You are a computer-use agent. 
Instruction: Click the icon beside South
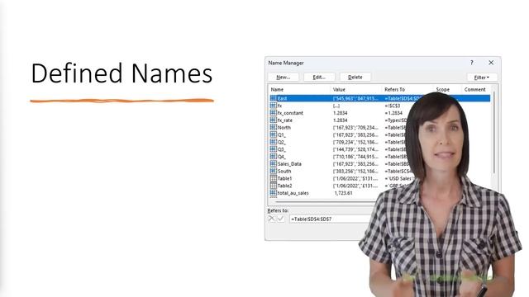(274, 171)
